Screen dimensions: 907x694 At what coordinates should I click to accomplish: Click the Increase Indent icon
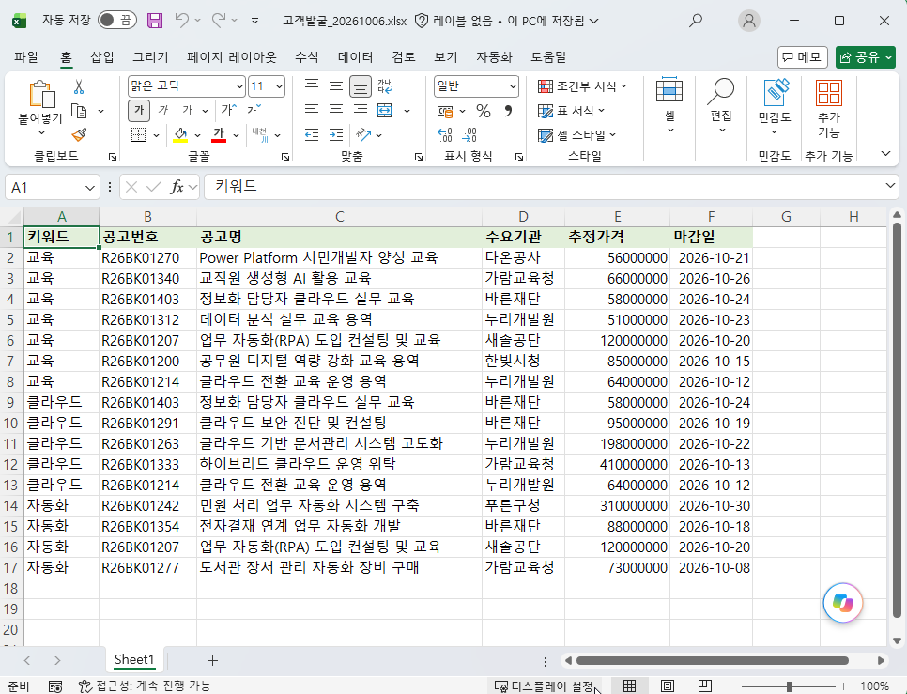(x=336, y=134)
